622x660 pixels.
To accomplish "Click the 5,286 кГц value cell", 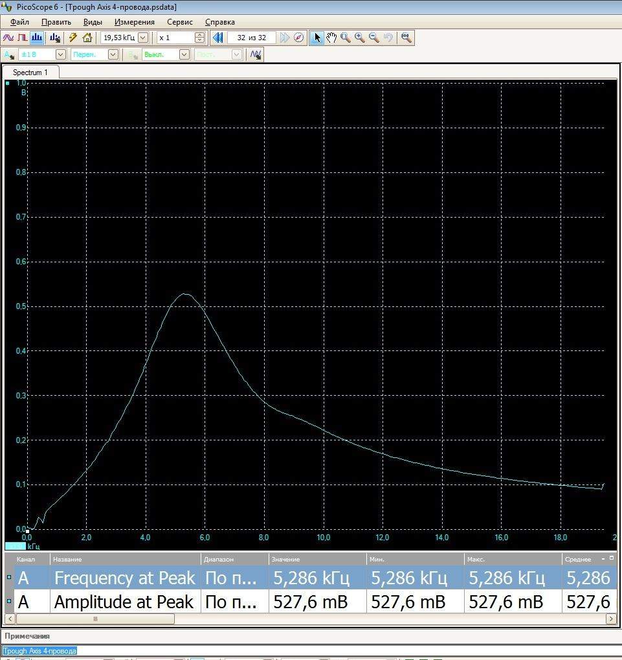I will click(318, 578).
